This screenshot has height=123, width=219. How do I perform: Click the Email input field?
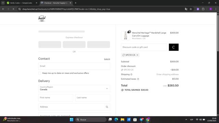74,66
